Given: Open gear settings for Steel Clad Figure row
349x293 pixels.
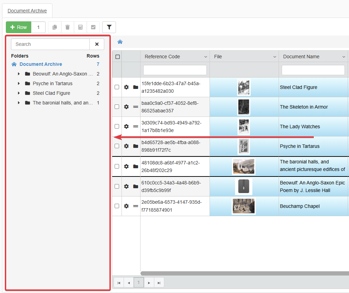Looking at the screenshot, I should [x=126, y=87].
